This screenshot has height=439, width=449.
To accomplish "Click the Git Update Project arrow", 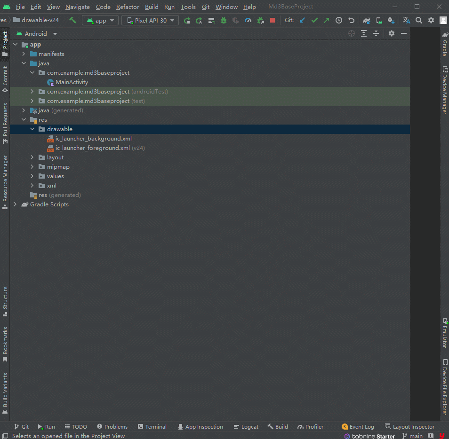I will click(302, 20).
